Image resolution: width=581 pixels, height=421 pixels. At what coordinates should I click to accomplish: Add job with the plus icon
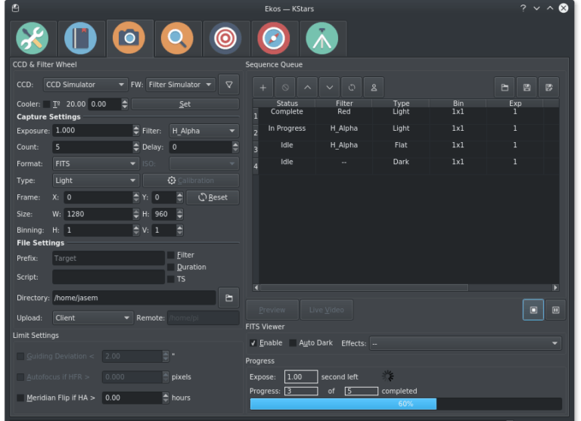pyautogui.click(x=263, y=88)
